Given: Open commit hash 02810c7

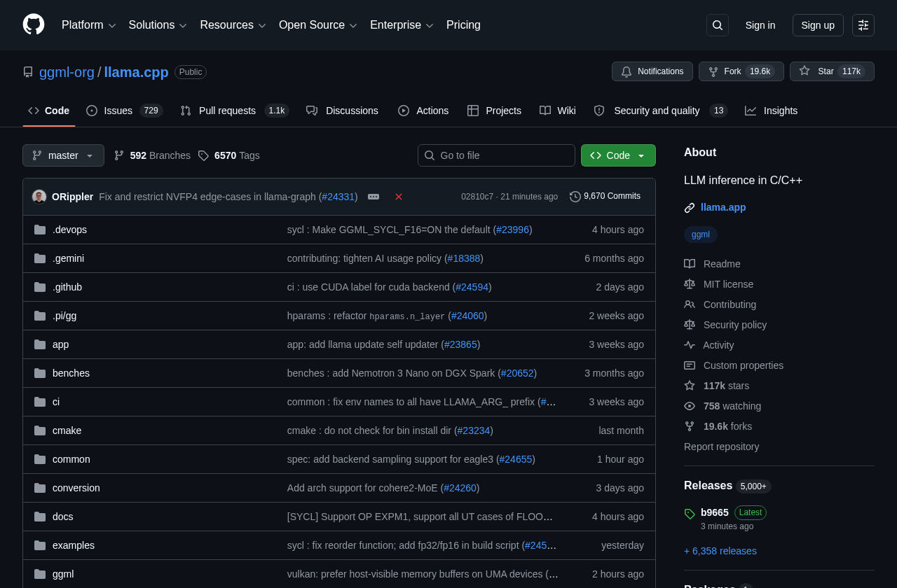Looking at the screenshot, I should pyautogui.click(x=477, y=197).
